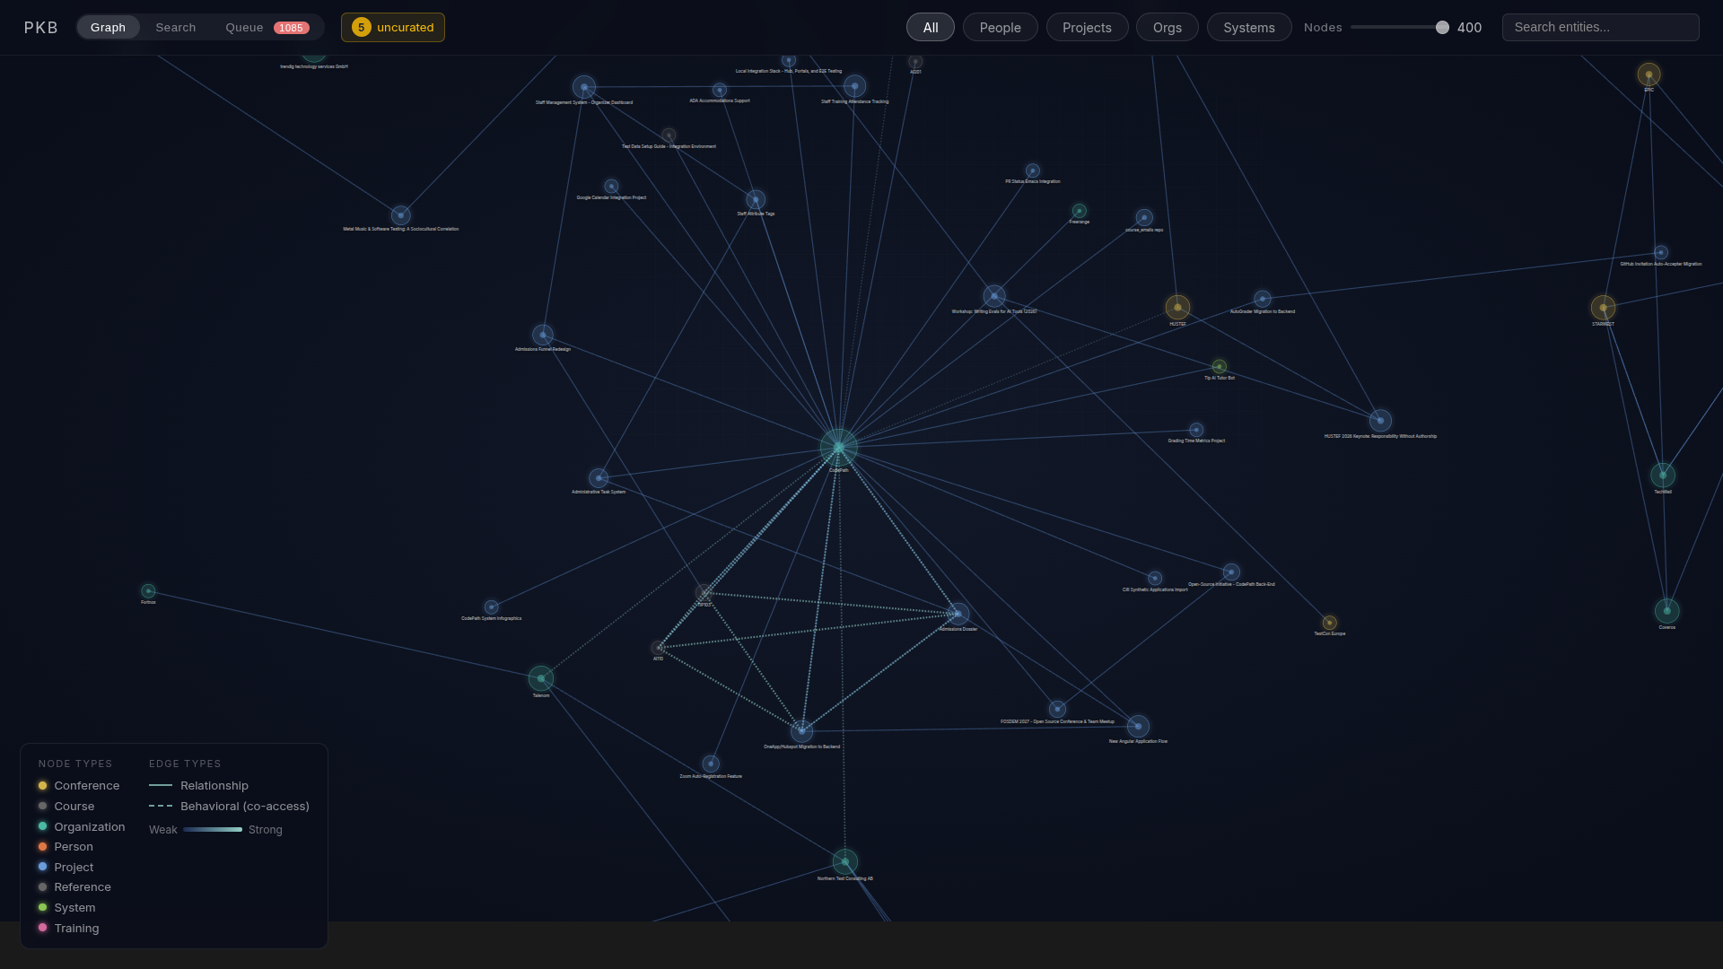Open the PR Status Emacs Integration node
Screen dimensions: 1723x969
[x=1033, y=170]
